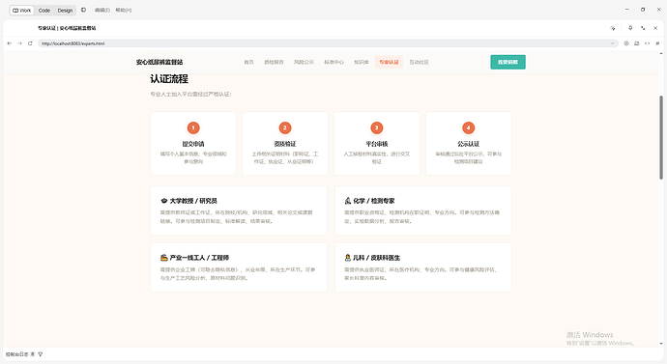Switch to the Code tab
Screen dimensions: 667x364
pos(44,11)
